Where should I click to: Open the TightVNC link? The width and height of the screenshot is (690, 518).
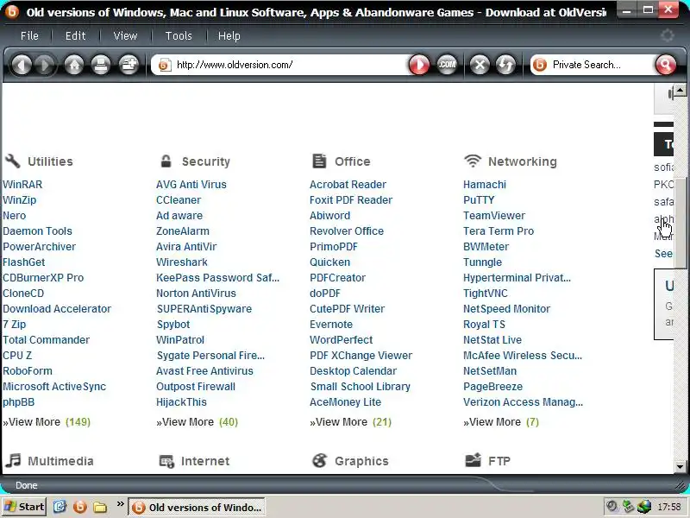[x=486, y=294]
